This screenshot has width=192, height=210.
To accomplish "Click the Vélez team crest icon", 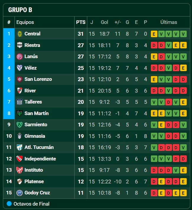I will [x=20, y=68].
